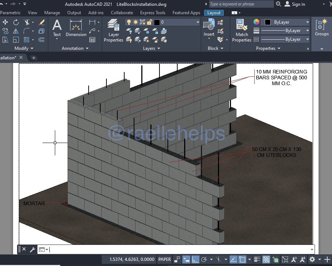332x266 pixels.
Task: Select the Explode tool
Action: tap(41, 31)
